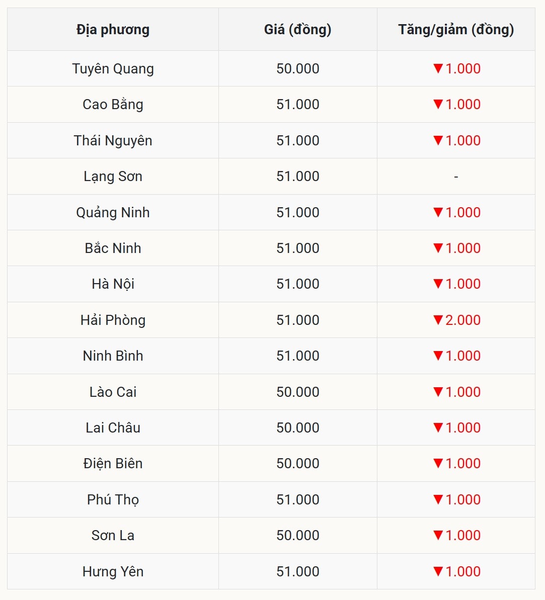Click the 2.000 decrease value for Hải Phòng
545x600 pixels.
point(463,320)
